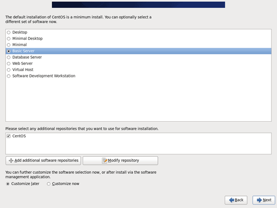The width and height of the screenshot is (277, 208).
Task: Click the pencil icon on Modify repository
Action: coord(104,161)
